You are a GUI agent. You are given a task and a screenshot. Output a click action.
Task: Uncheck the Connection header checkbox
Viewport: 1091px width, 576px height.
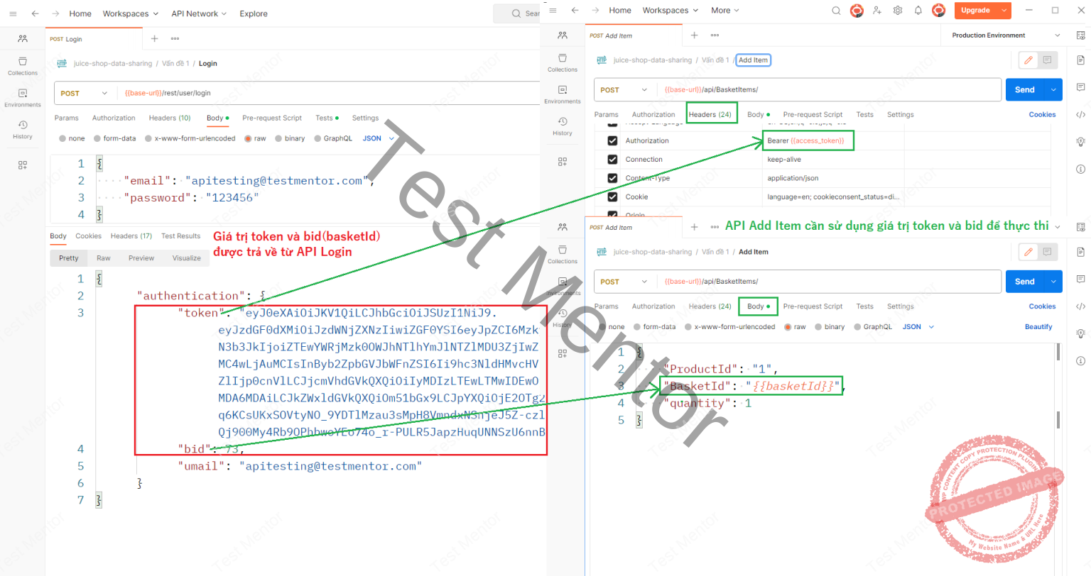click(612, 160)
